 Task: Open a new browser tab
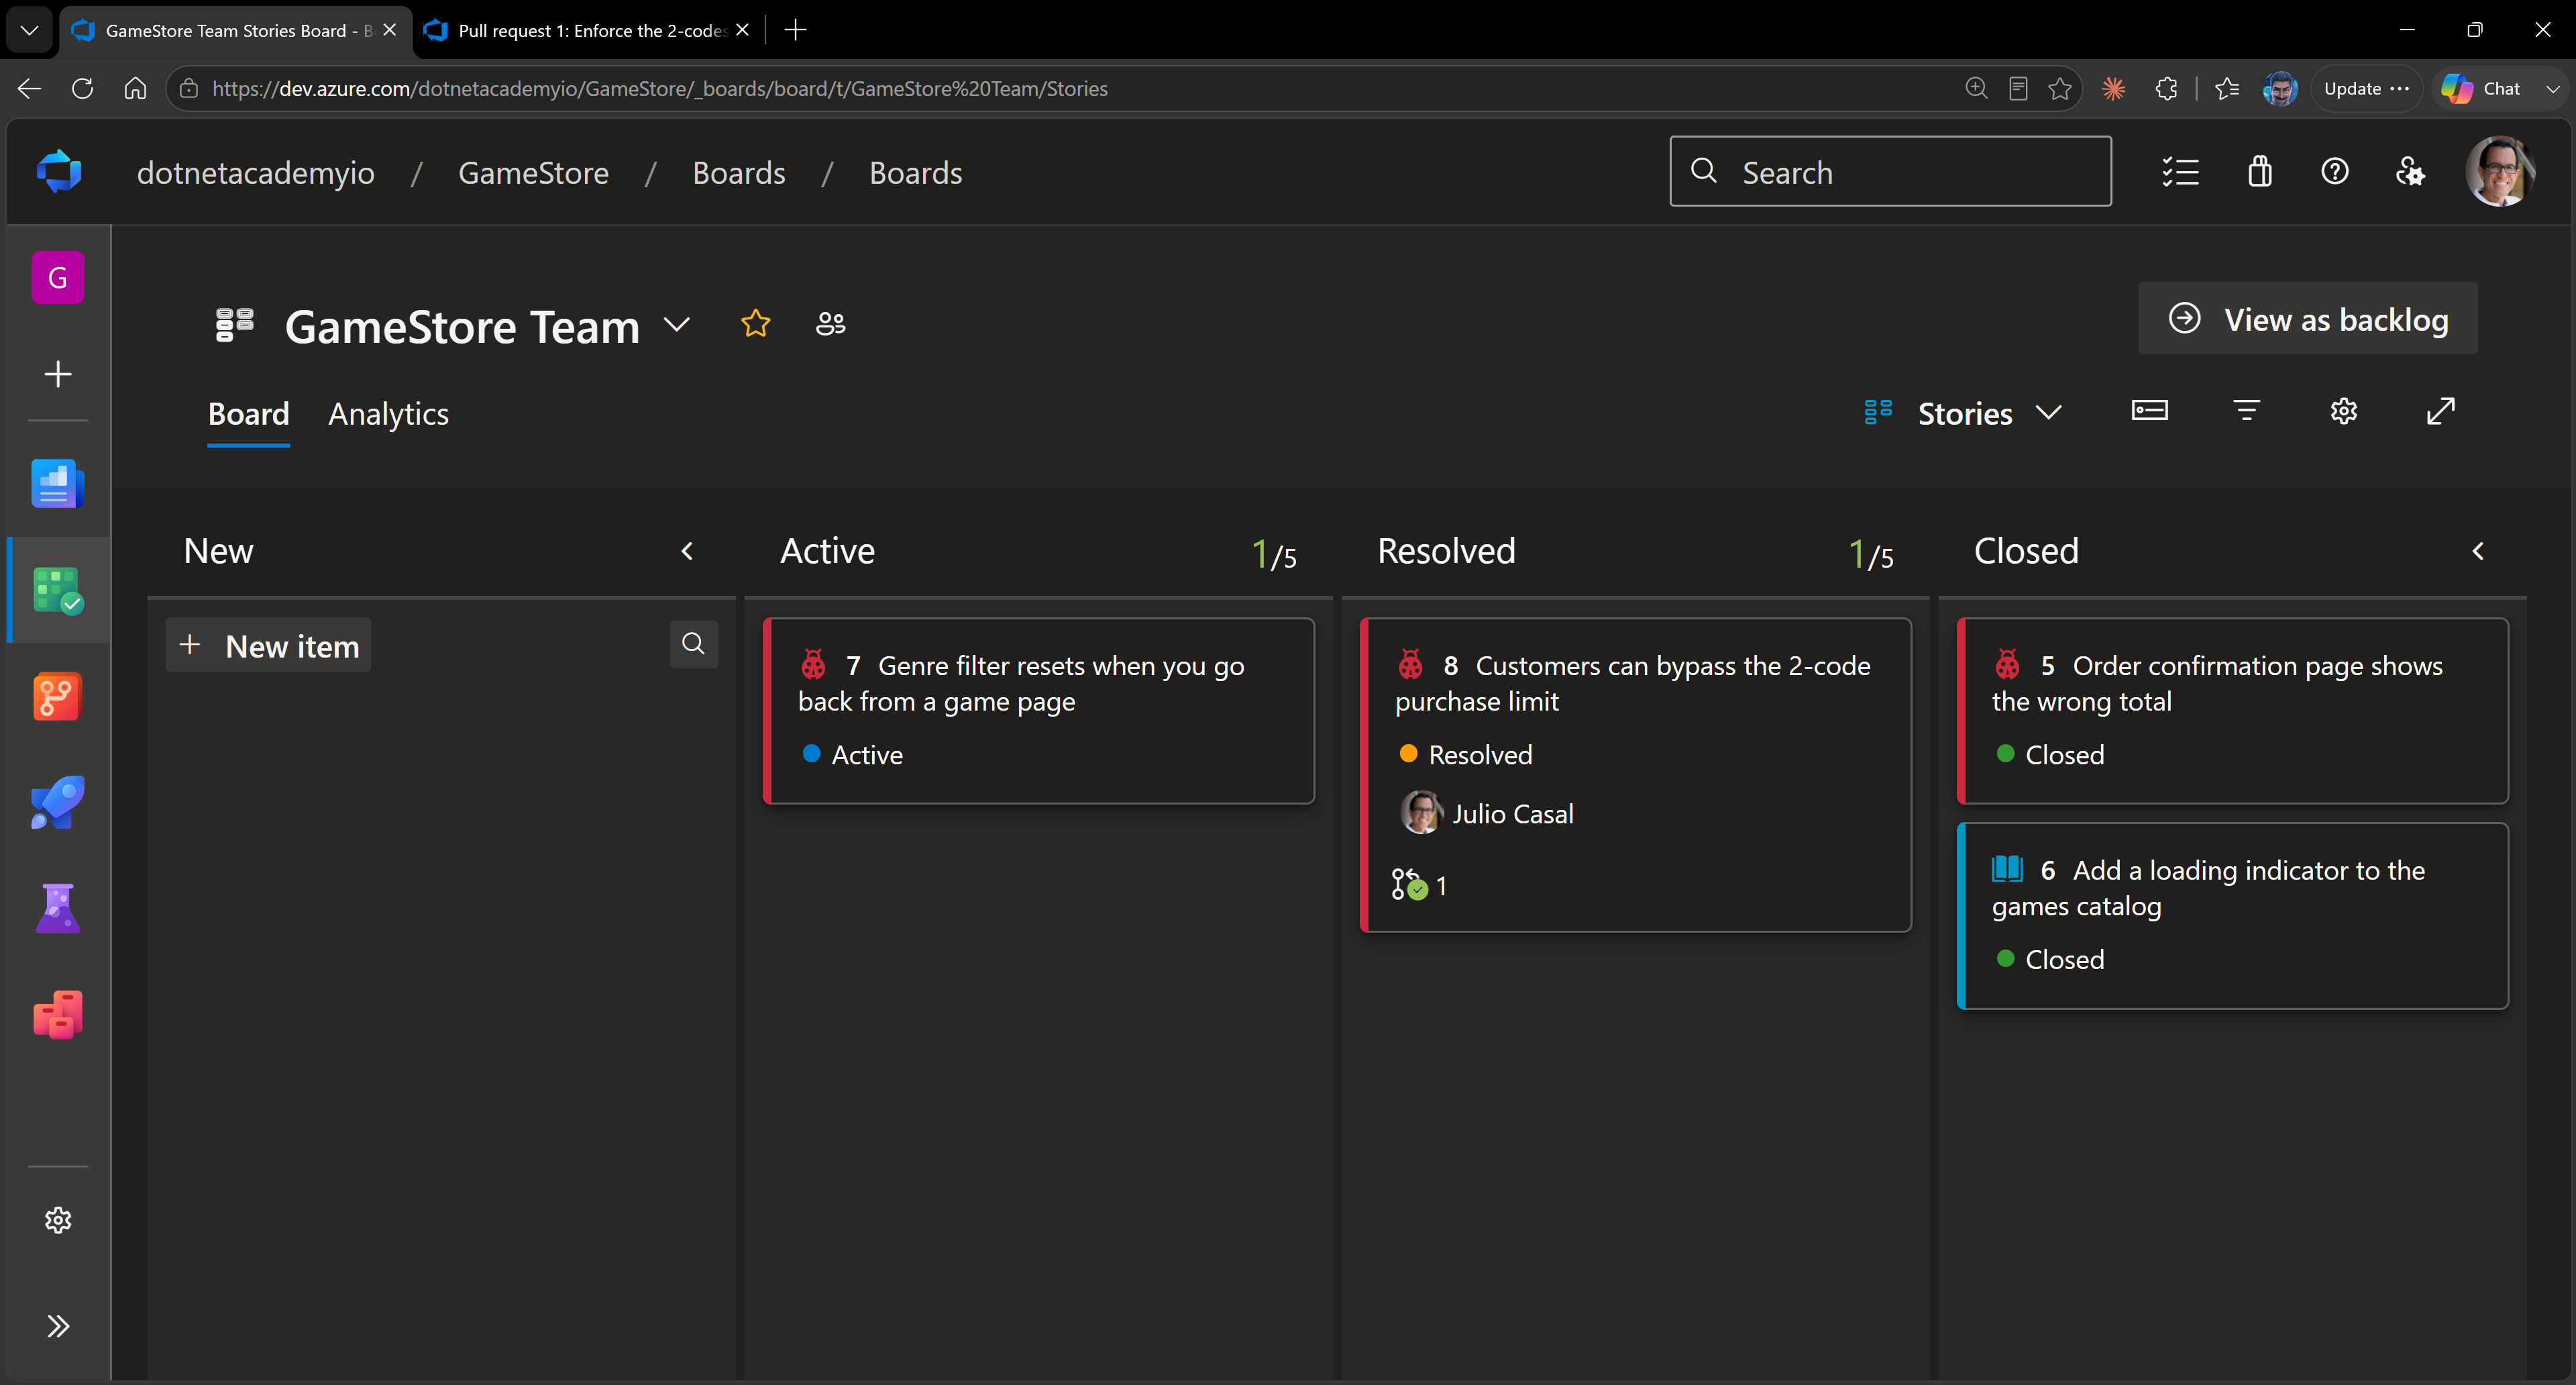(796, 30)
